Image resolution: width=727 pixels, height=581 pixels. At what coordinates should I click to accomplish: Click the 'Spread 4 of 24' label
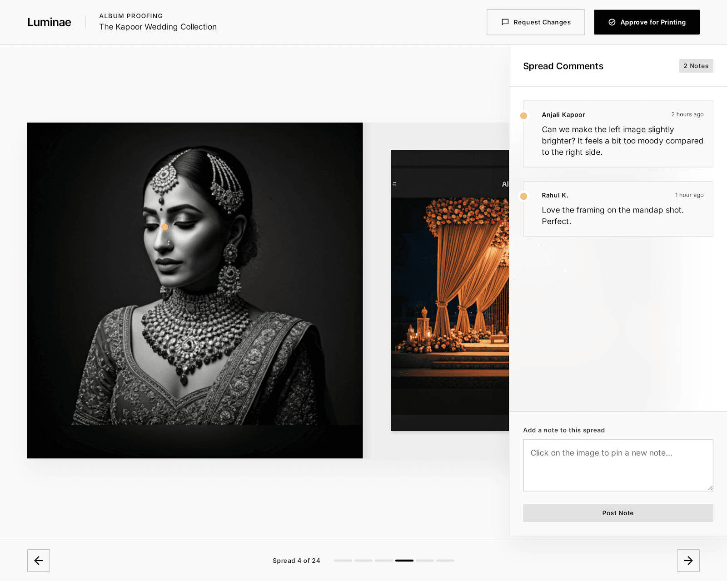[296, 561]
